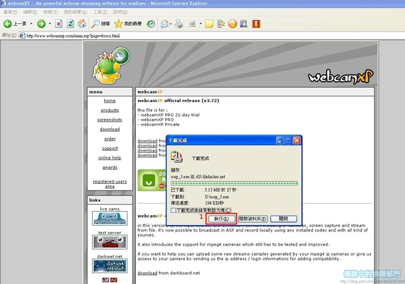Open the 'download' sidebar menu link
The height and width of the screenshot is (284, 405).
click(110, 129)
